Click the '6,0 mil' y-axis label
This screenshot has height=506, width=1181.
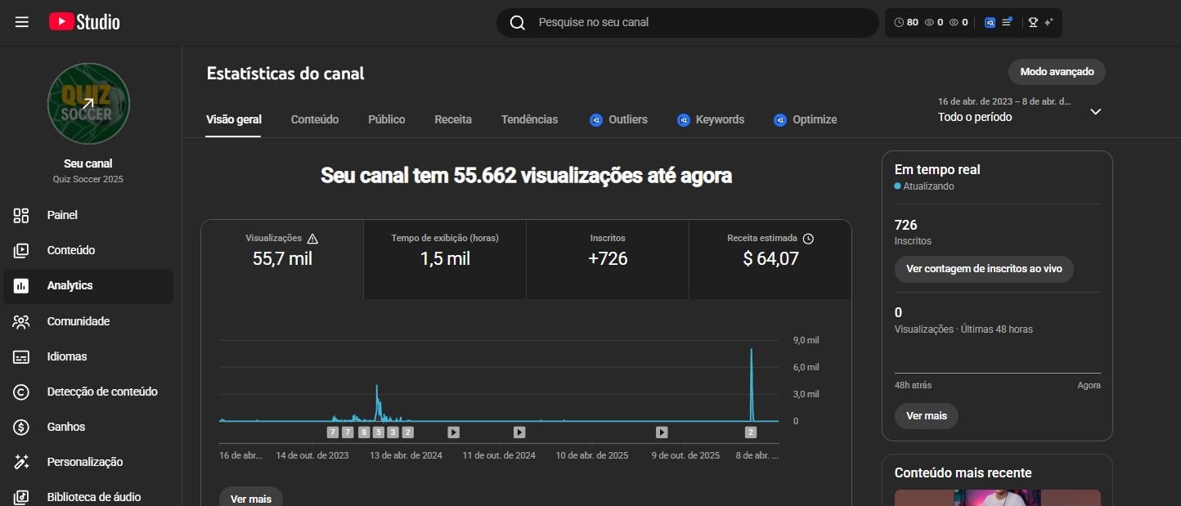pos(806,367)
